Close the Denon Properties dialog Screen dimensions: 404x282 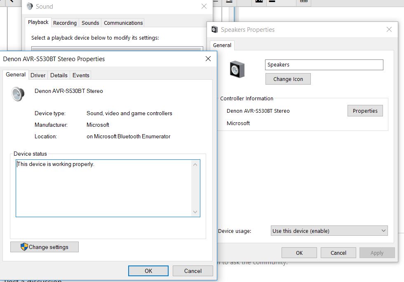(208, 59)
